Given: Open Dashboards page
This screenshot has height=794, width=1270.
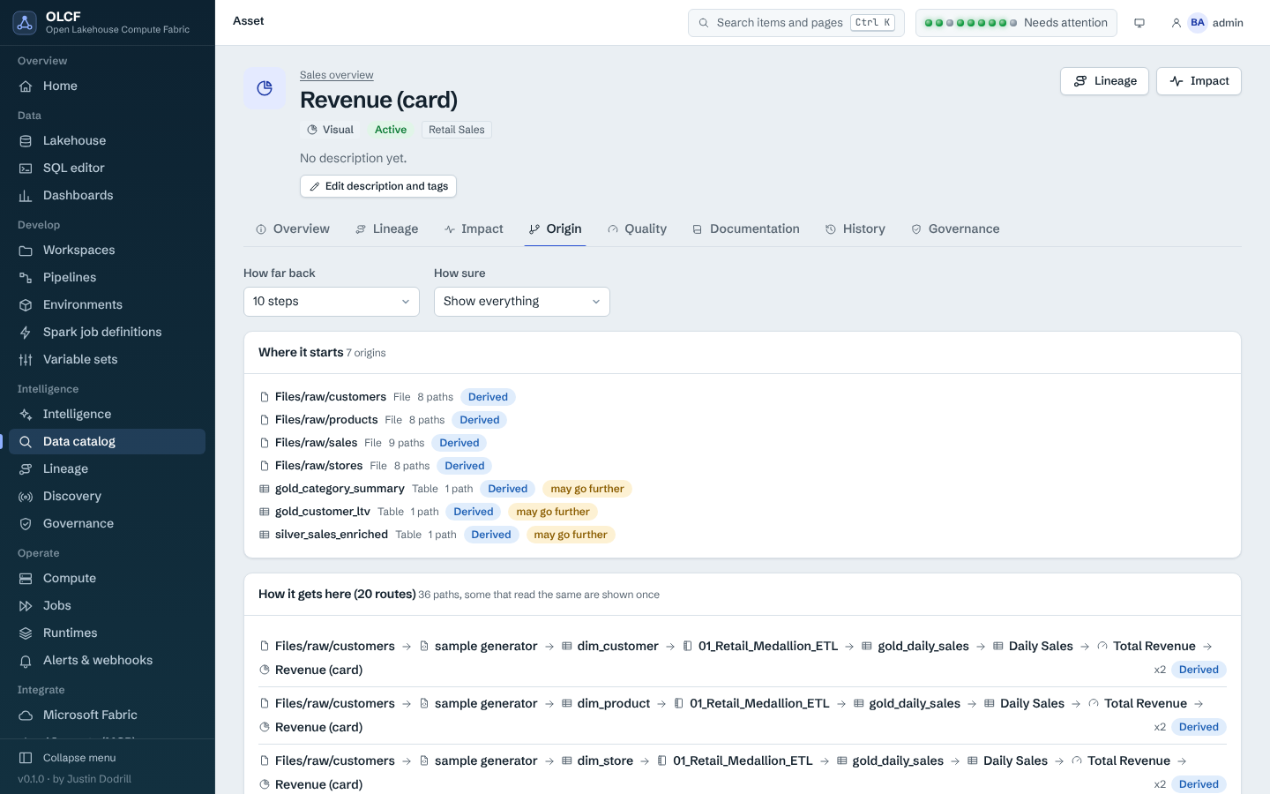Looking at the screenshot, I should [x=107, y=195].
